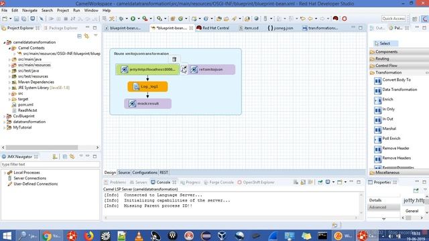Viewport: 429px width, 241px height.
Task: Open the Forge Console tab
Action: point(219,182)
